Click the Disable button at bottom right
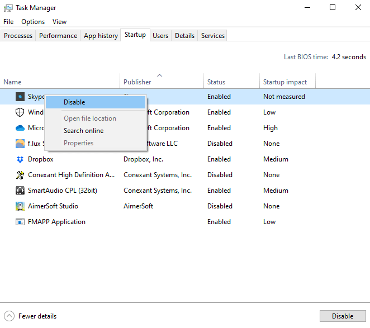 tap(343, 316)
